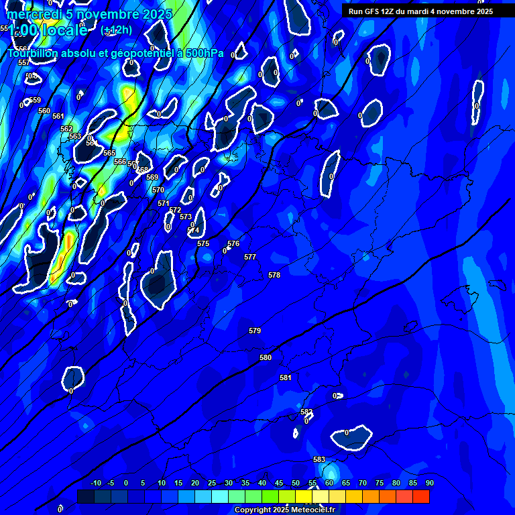
Task: Click the 571 geopotential contour label
Action: tap(163, 203)
